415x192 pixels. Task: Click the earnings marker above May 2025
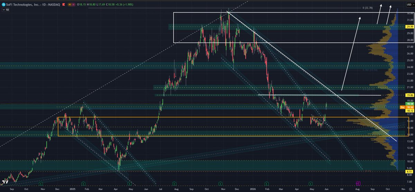coord(130,183)
